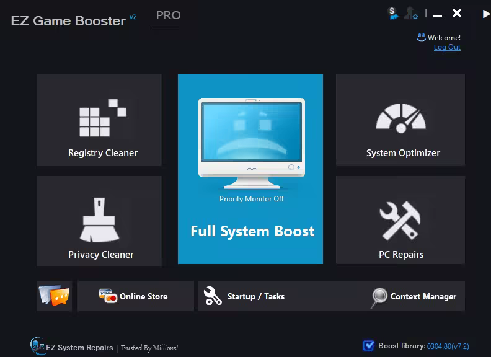This screenshot has width=491, height=357.
Task: Click the EZ System Repairs logo icon
Action: pyautogui.click(x=37, y=346)
